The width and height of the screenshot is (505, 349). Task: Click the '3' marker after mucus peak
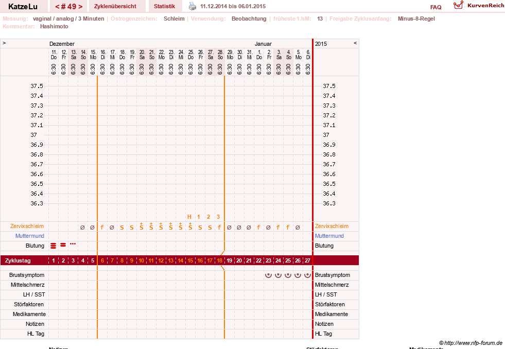pos(218,217)
